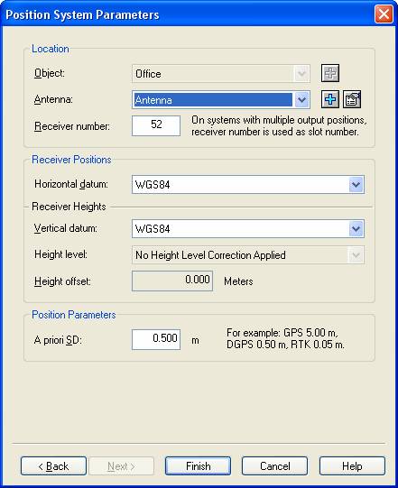Viewport: 398px width, 488px height.
Task: Click the Height level correction dropdown
Action: coord(248,255)
